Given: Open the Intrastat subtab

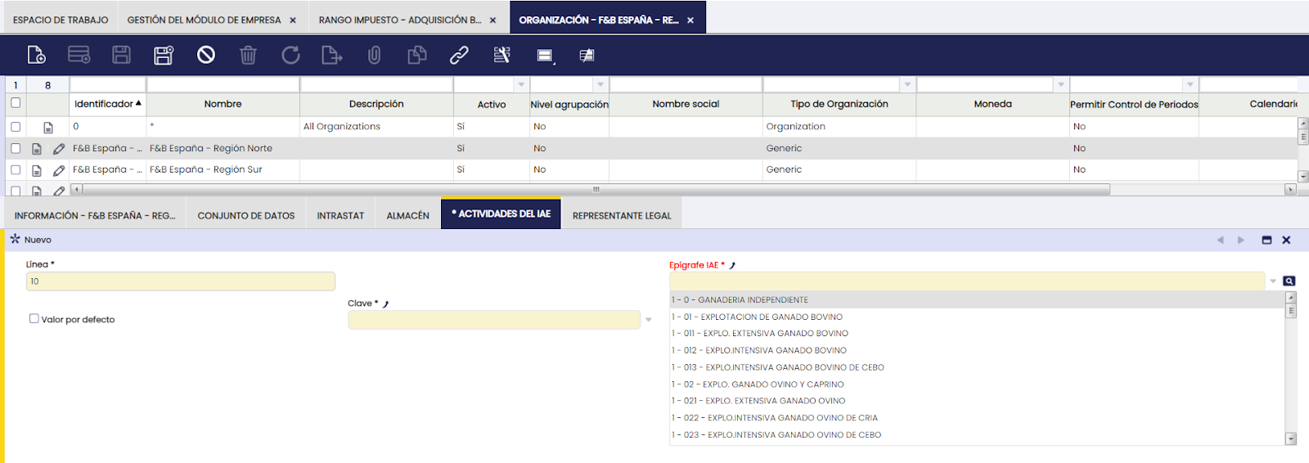Looking at the screenshot, I should point(340,216).
